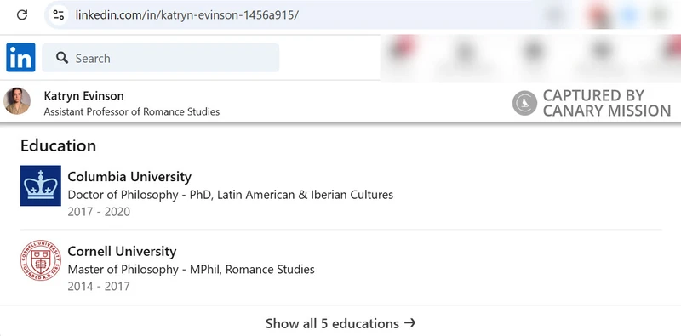Screen dimensions: 681x336
Task: Click the name Katryn Evinson
Action: pos(83,95)
